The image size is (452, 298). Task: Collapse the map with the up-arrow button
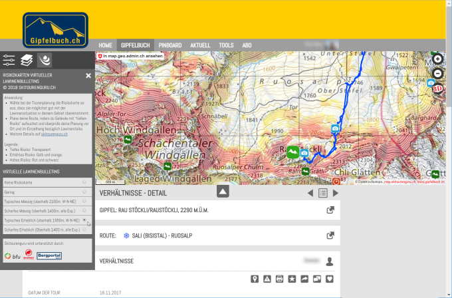pyautogui.click(x=223, y=192)
